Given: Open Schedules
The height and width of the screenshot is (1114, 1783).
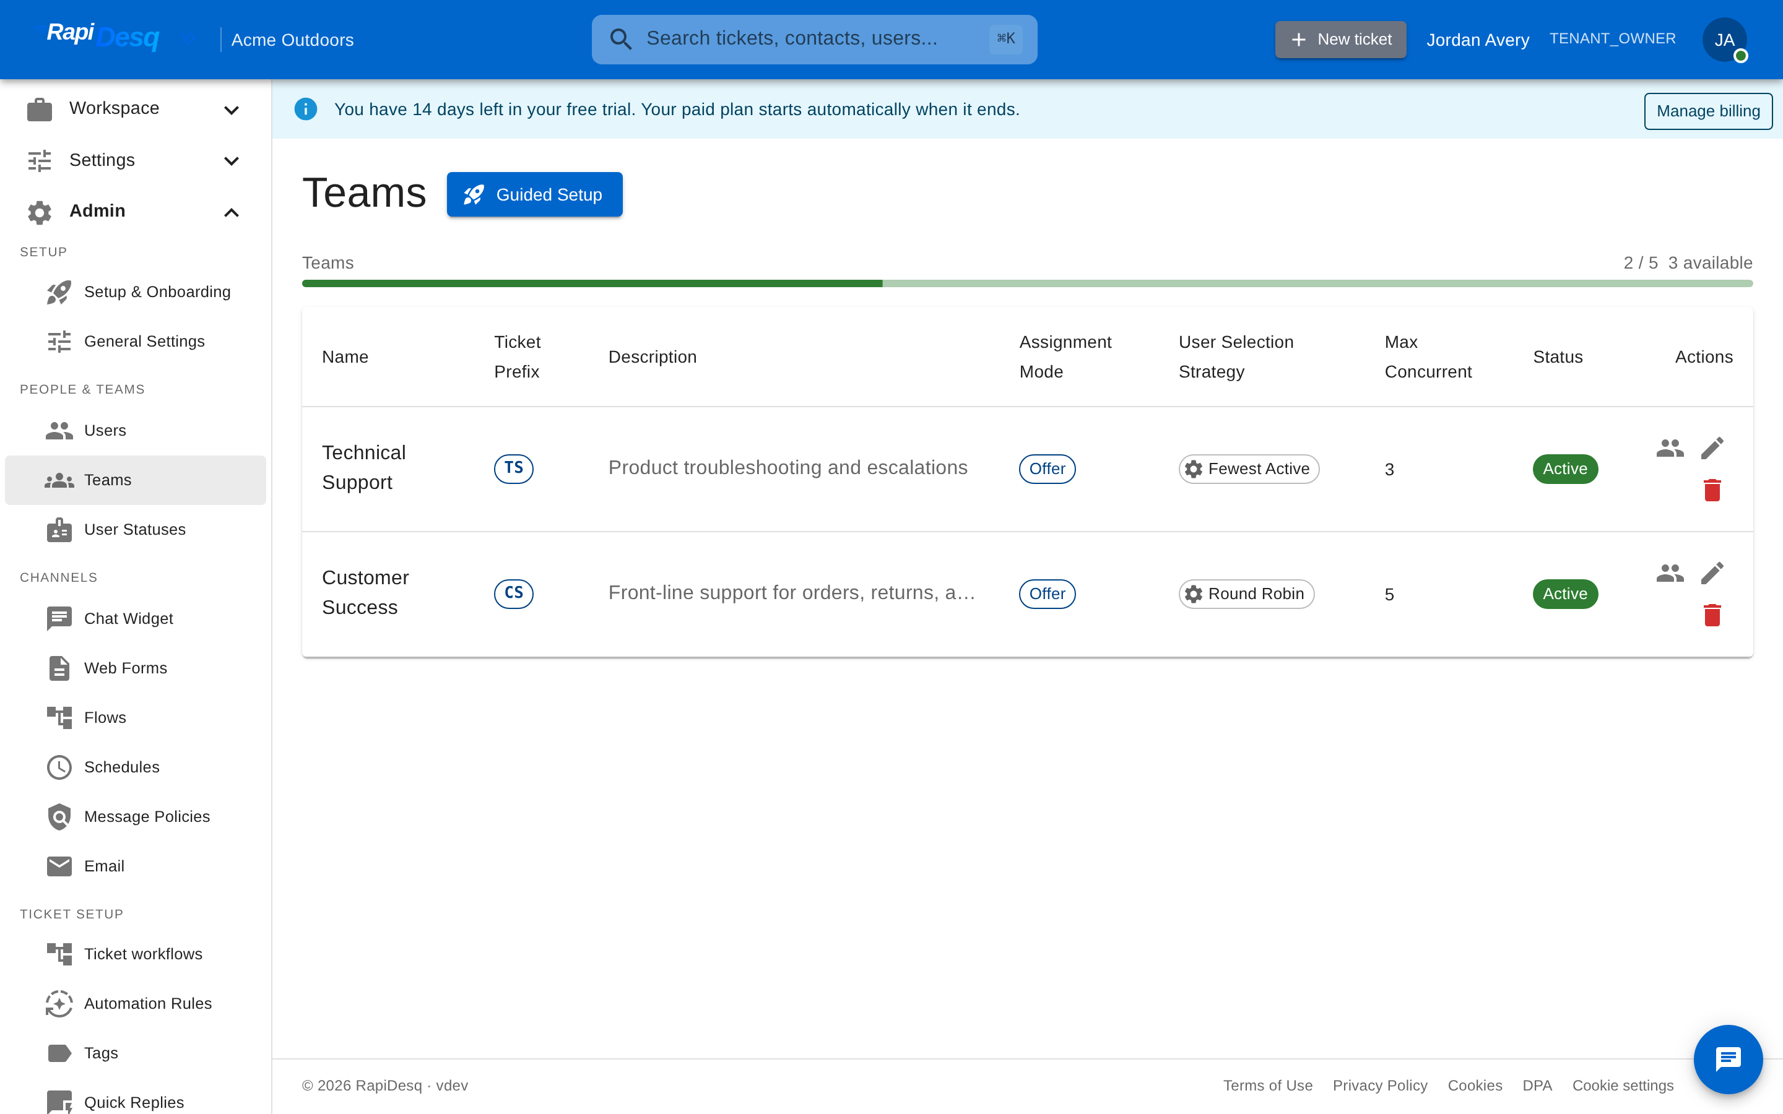Looking at the screenshot, I should click(x=136, y=767).
